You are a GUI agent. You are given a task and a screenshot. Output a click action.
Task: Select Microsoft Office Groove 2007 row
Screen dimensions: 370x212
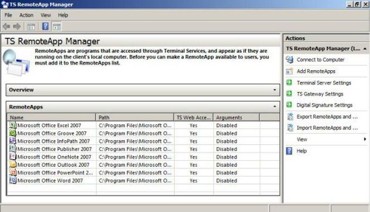pyautogui.click(x=143, y=133)
